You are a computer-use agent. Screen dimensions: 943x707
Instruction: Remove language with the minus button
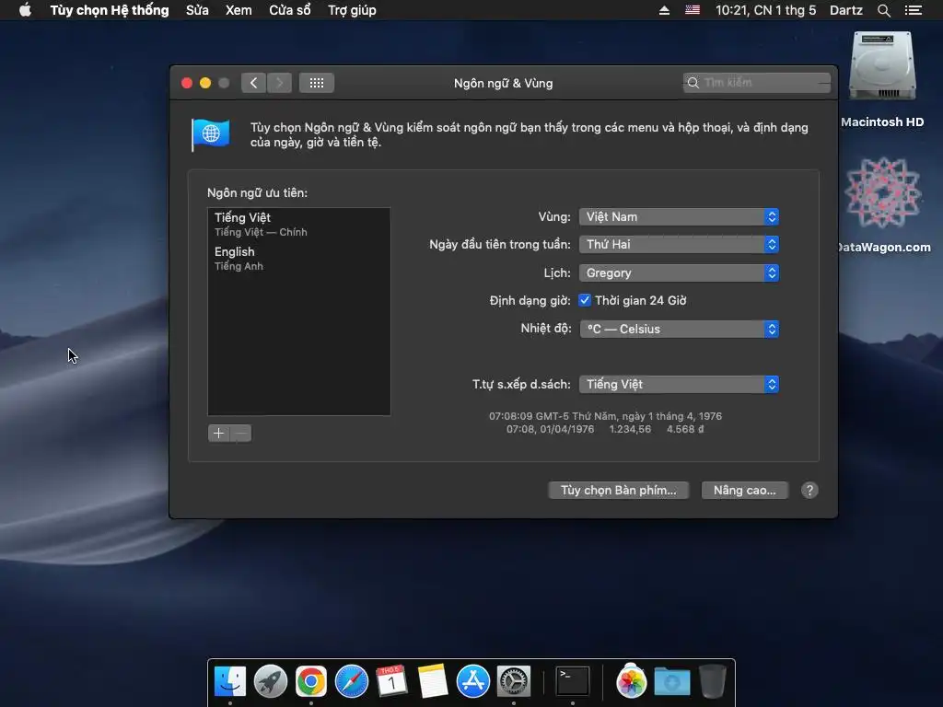click(x=241, y=433)
